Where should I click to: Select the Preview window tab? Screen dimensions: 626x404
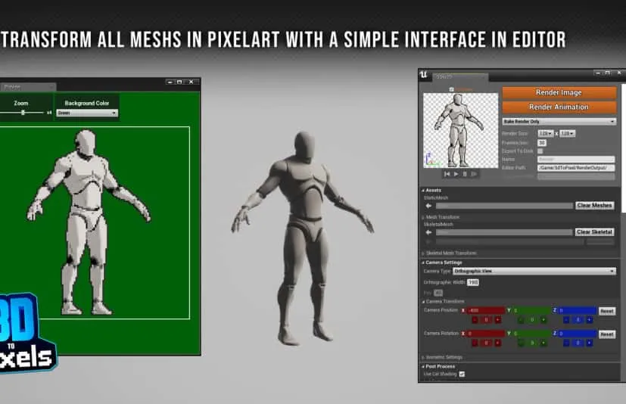point(27,87)
